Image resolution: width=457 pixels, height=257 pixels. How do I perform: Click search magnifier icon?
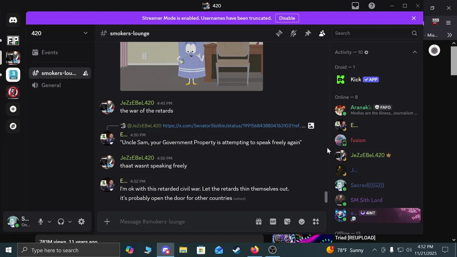pos(415,33)
